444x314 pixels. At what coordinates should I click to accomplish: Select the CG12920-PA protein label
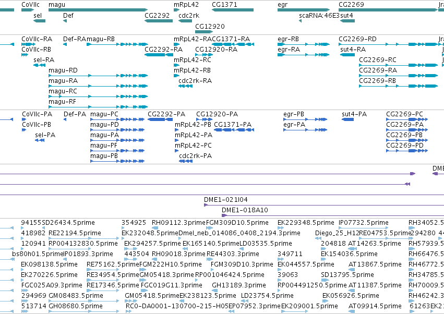pos(217,114)
